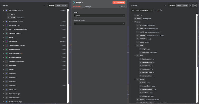Click the search icon in OUTPUT panel
Viewport: 199px width, 104px height.
[x=165, y=5]
